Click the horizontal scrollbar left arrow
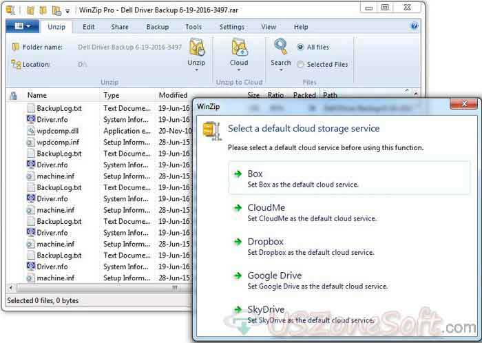 pyautogui.click(x=11, y=288)
